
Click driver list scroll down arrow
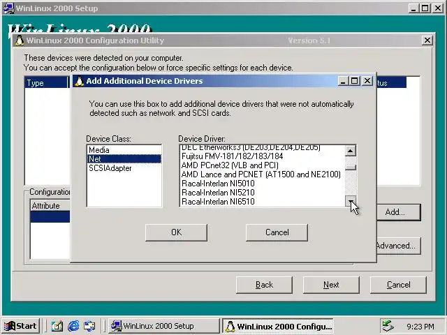click(351, 201)
